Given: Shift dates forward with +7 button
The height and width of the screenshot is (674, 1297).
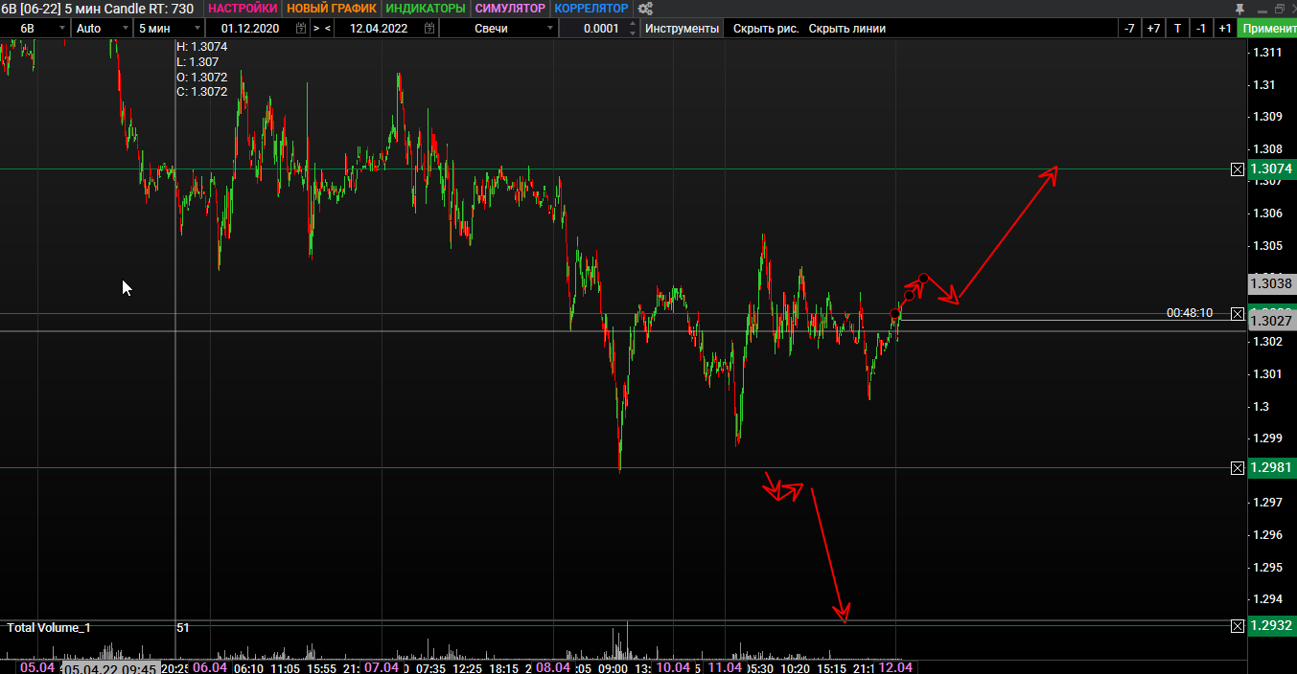Looking at the screenshot, I should click(1153, 29).
